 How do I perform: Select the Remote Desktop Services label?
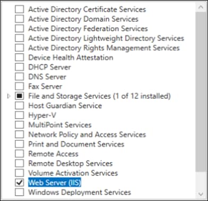coord(71,163)
